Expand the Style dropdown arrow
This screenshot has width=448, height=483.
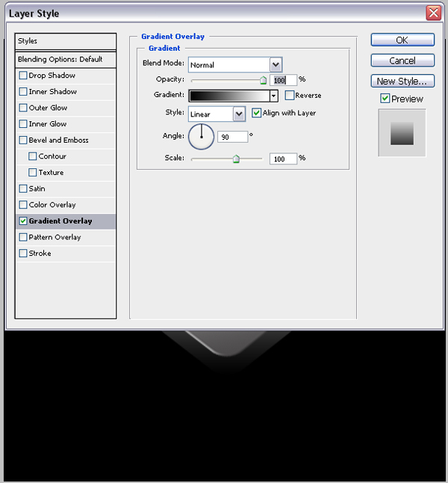point(239,114)
